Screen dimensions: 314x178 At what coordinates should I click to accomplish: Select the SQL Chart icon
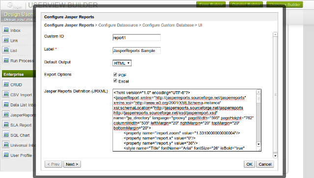6,134
